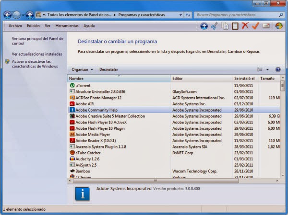This screenshot has width=288, height=215.
Task: Open Activar o desactivar características de Windows link
Action: click(x=35, y=64)
